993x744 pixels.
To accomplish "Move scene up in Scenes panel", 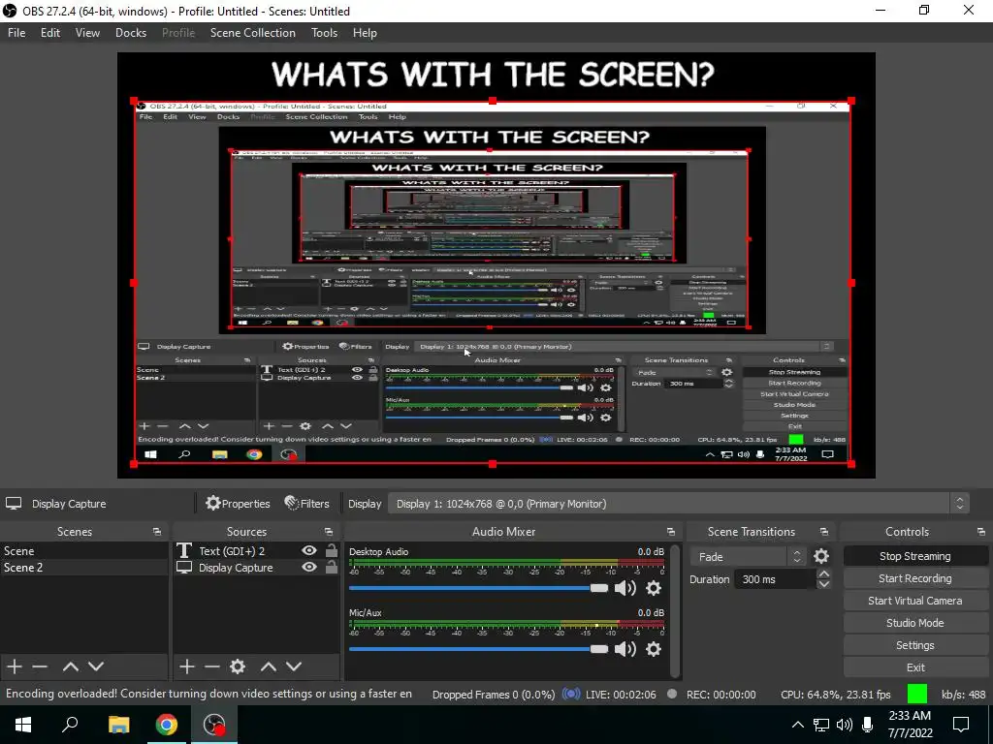I will (x=70, y=666).
